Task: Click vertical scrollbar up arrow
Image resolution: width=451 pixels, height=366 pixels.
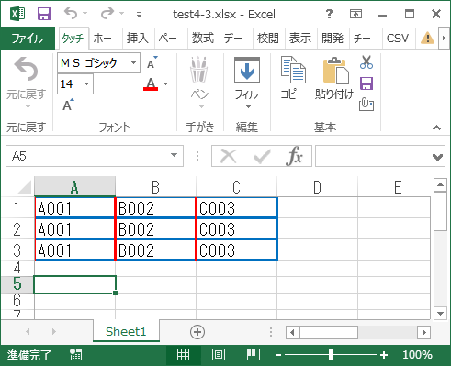Action: click(x=441, y=184)
